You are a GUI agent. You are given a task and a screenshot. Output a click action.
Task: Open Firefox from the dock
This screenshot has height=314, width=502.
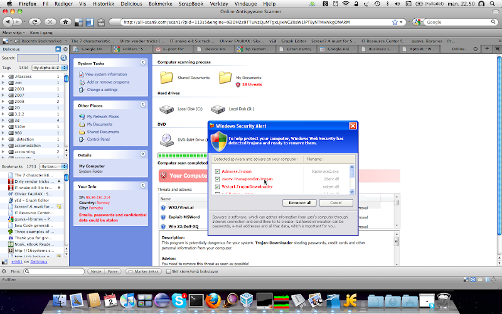[x=213, y=301]
